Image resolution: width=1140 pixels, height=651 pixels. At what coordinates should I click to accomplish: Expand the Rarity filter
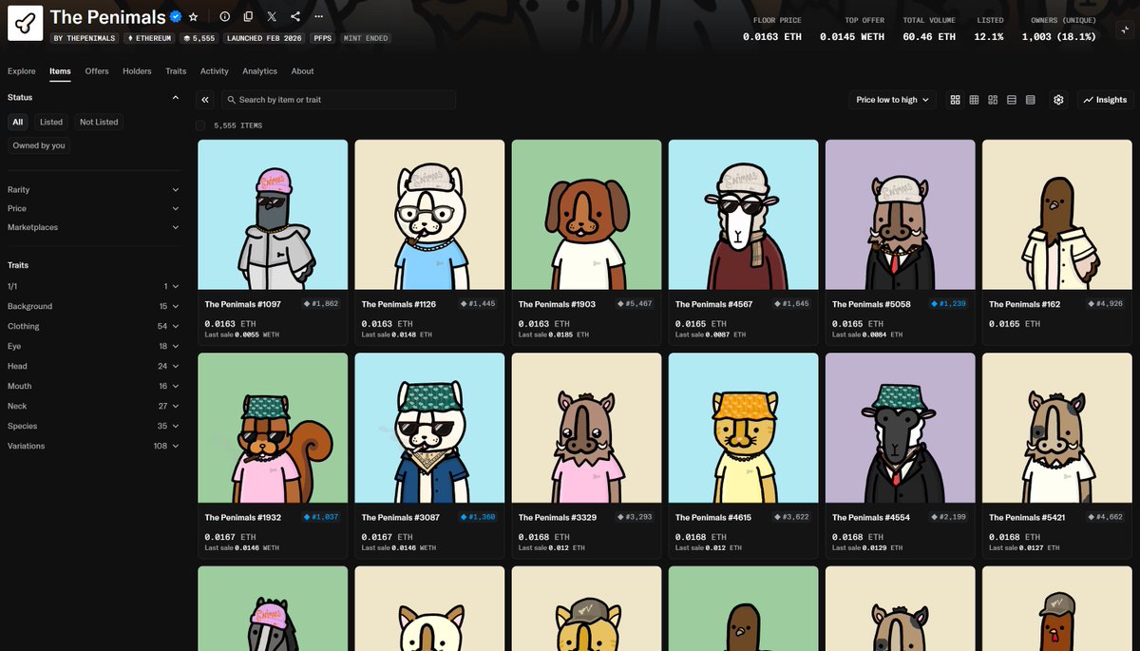pos(93,190)
